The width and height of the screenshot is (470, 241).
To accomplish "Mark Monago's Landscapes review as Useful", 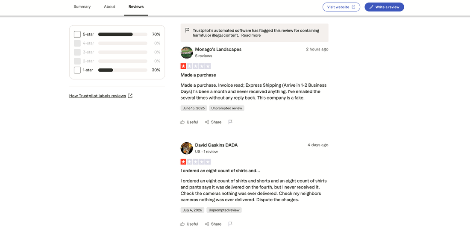I will pos(189,122).
